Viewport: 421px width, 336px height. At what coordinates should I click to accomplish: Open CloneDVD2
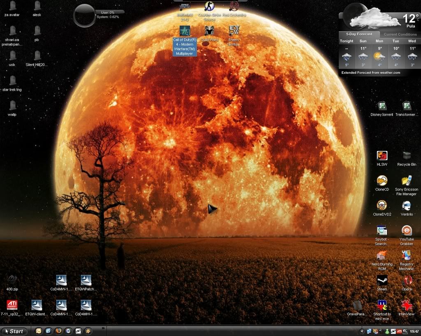point(382,204)
